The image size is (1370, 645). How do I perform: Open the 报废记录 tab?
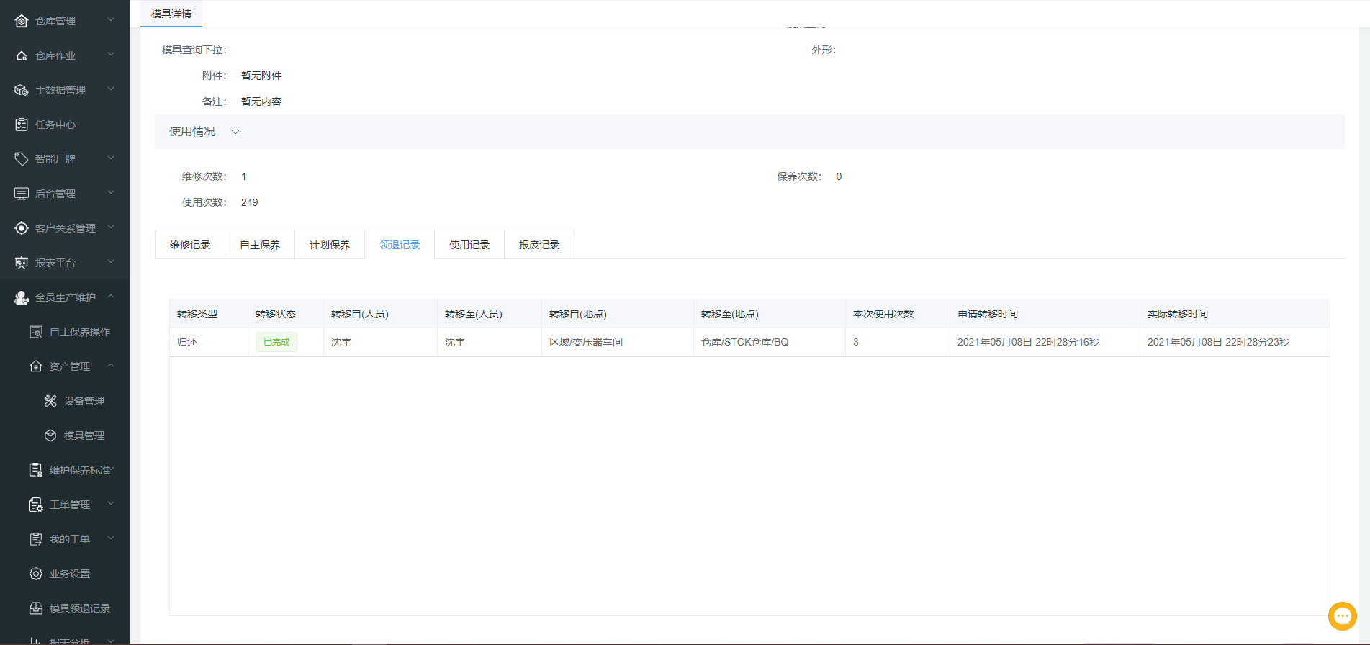(539, 245)
